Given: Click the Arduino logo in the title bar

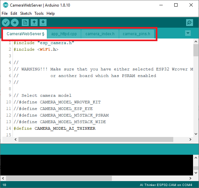Looking at the screenshot, I should coord(6,5).
